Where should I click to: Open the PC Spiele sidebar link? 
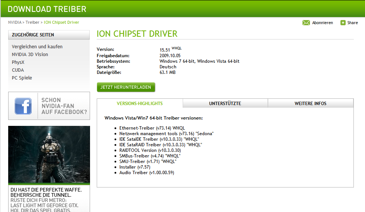tap(22, 78)
